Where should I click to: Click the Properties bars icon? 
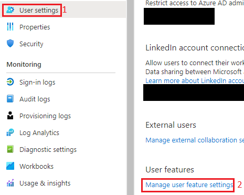10,27
